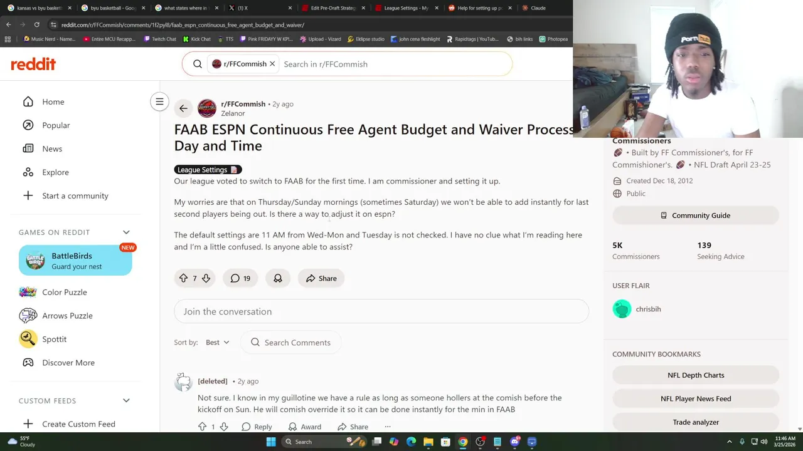Screen dimensions: 803x451
Task: Click the Reddit logo
Action: tap(33, 64)
